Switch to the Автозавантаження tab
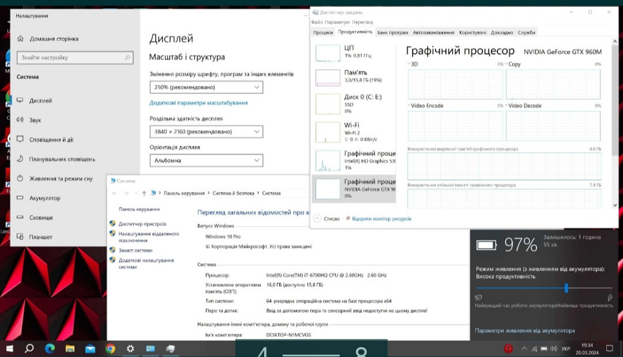The height and width of the screenshot is (357, 623). 434,32
